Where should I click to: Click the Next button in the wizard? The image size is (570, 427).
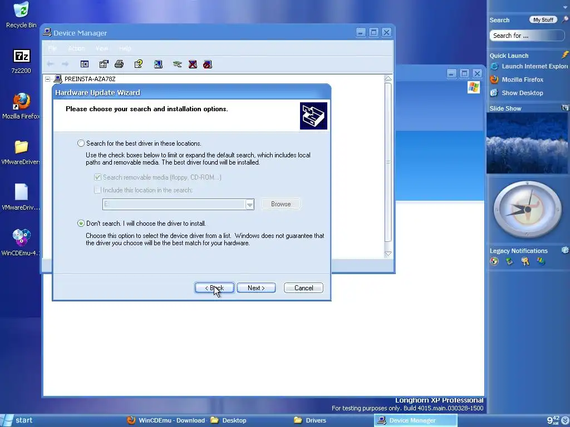tap(256, 288)
